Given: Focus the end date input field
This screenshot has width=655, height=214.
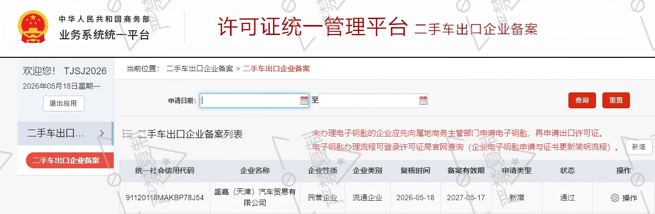Looking at the screenshot, I should (373, 100).
